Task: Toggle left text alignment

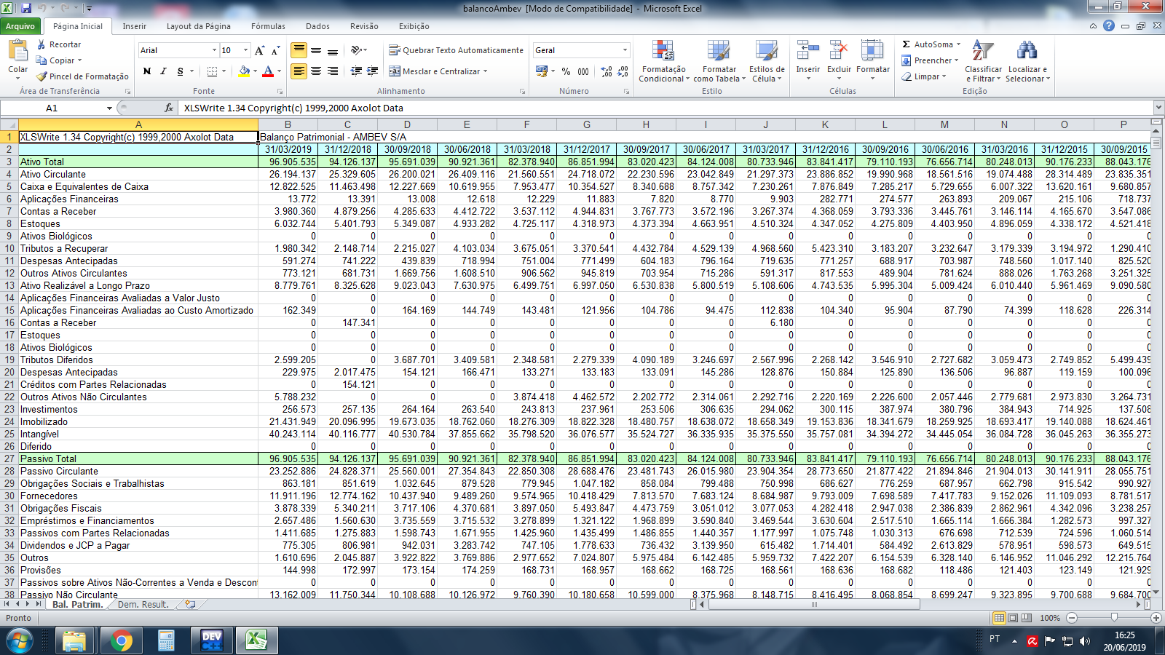Action: [x=299, y=71]
